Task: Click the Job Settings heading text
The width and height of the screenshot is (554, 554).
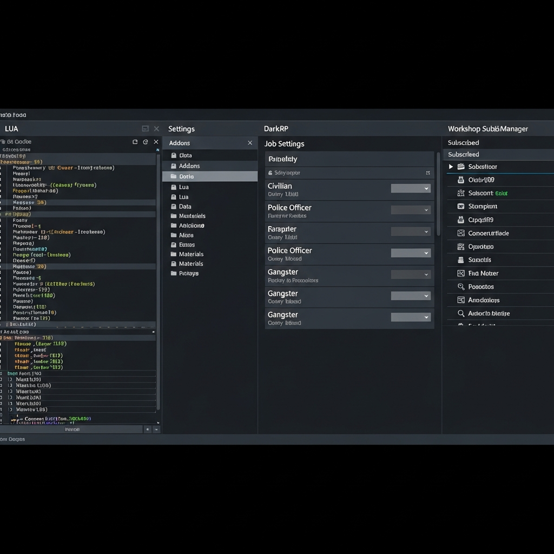Action: 284,144
